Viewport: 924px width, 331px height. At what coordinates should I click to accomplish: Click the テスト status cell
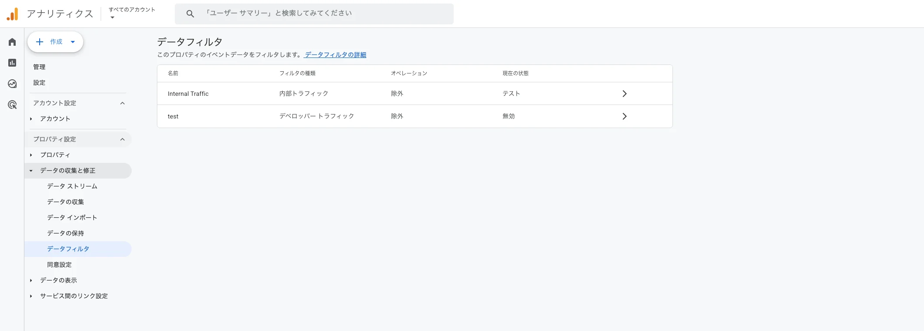pos(511,94)
